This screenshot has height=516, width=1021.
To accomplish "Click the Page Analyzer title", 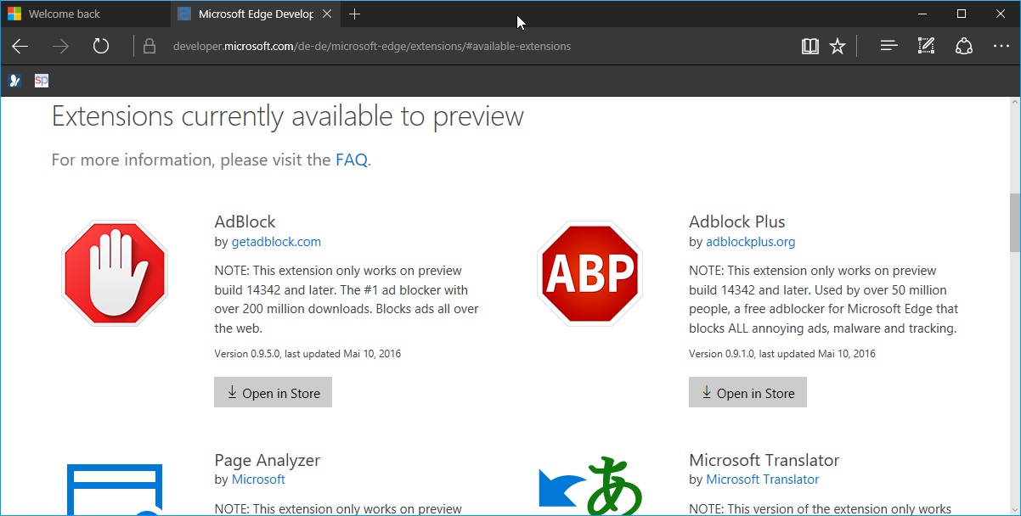I will click(x=267, y=460).
